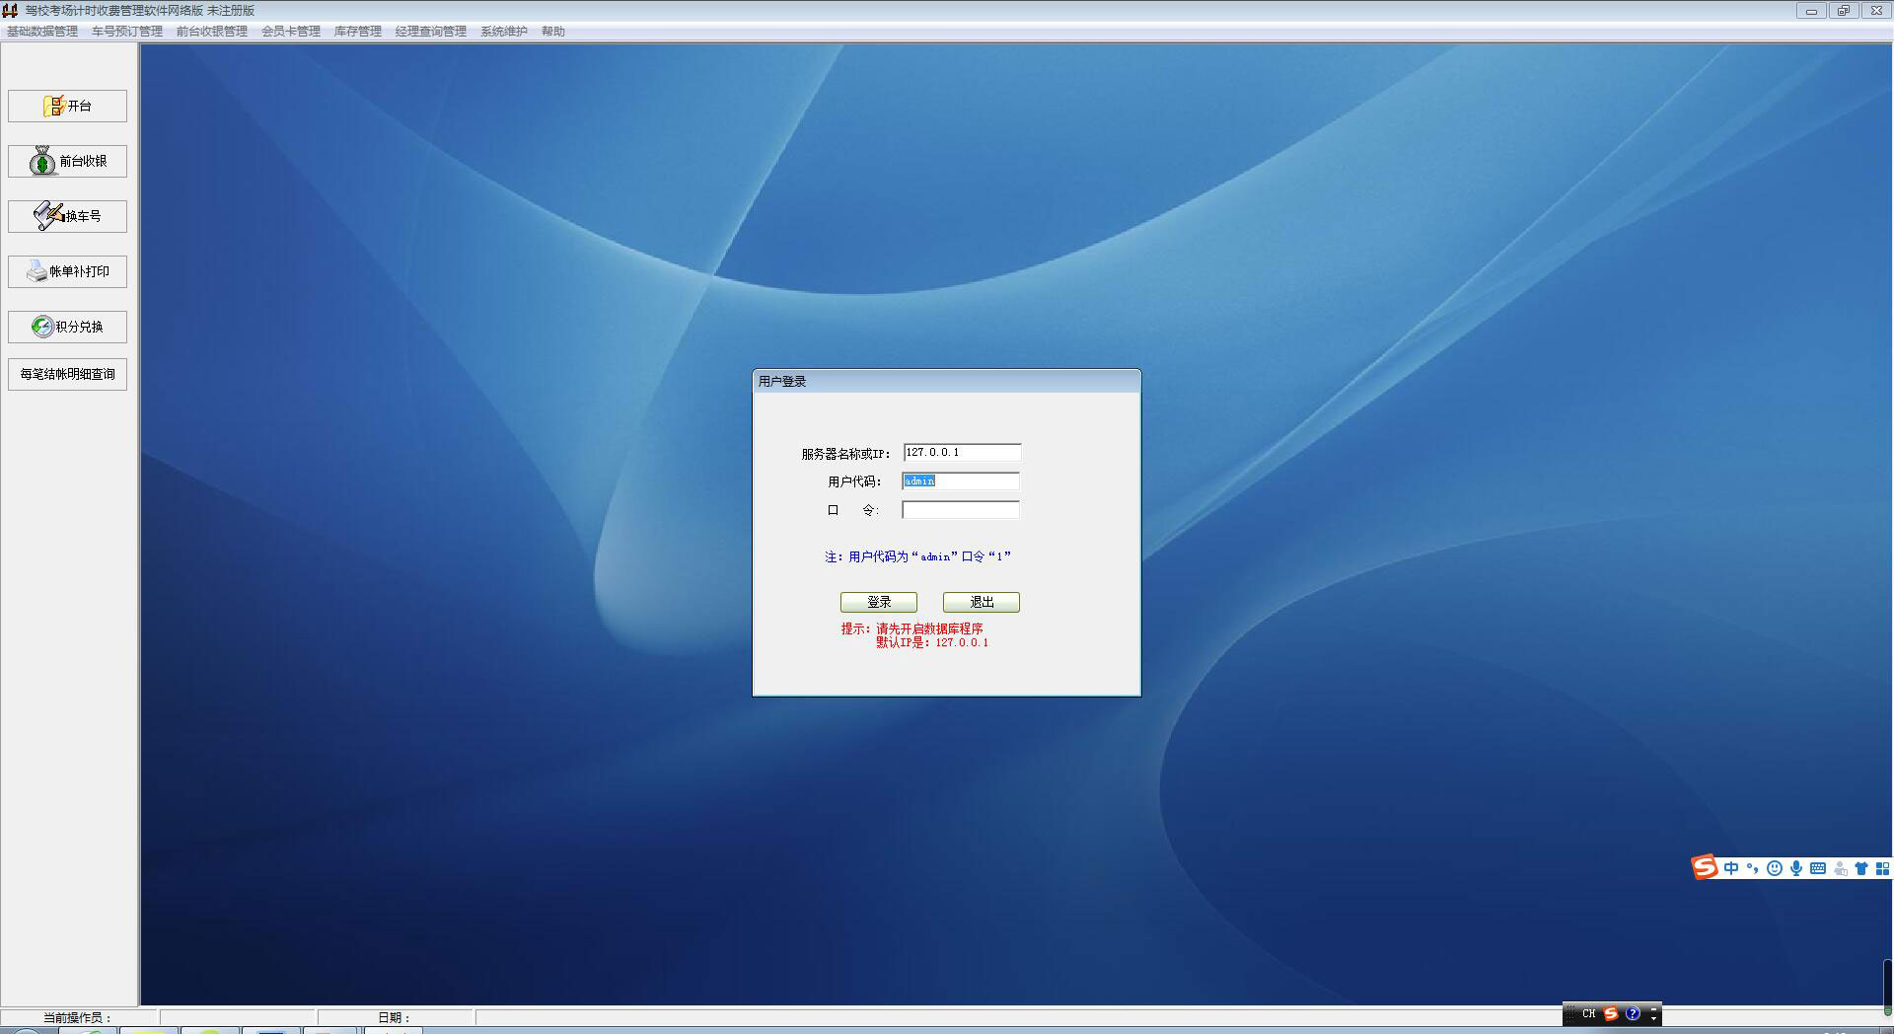1894x1034 pixels.
Task: Open Sogou skin shirt icon
Action: (x=1861, y=868)
